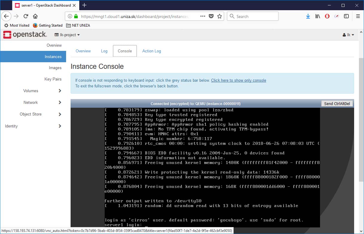Click the URL address field
The height and width of the screenshot is (234, 364).
135,16
